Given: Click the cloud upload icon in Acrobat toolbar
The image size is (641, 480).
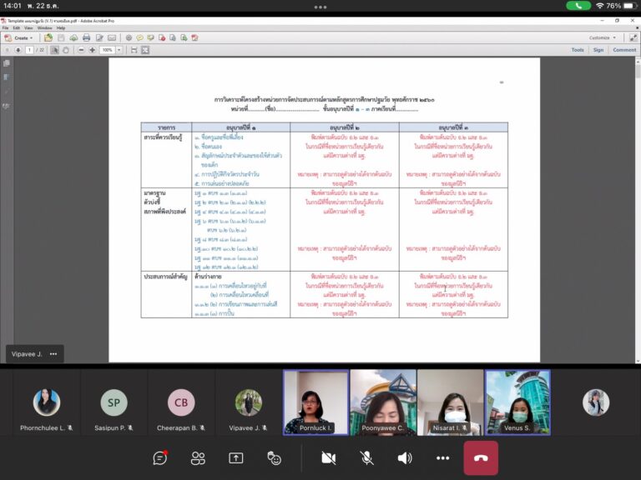Looking at the screenshot, I should coord(73,38).
